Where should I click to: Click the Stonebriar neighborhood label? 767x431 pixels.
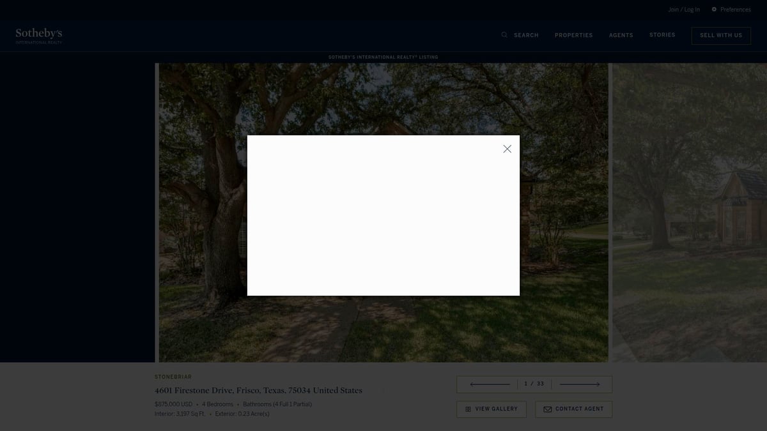pyautogui.click(x=173, y=377)
